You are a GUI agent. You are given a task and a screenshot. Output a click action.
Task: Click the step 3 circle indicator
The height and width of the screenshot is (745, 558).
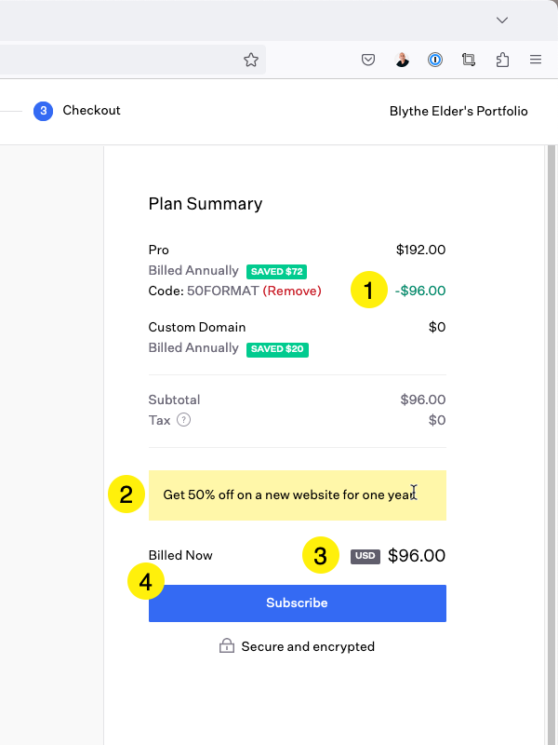tap(43, 111)
